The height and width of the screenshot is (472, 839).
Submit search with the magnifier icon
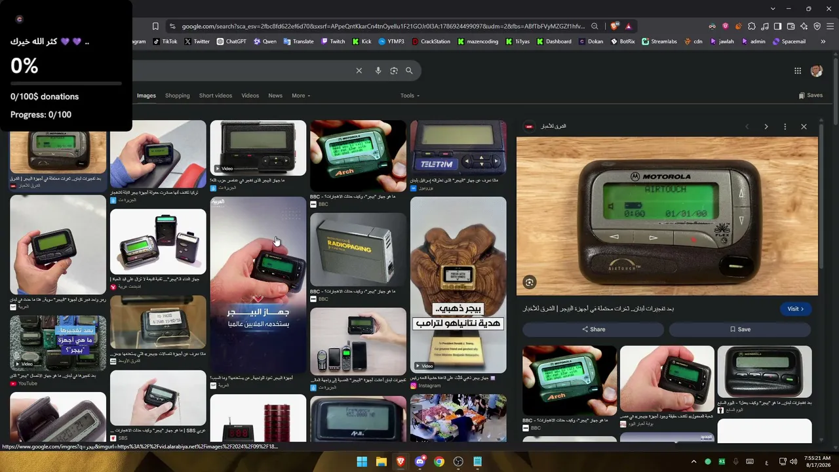[x=409, y=71]
